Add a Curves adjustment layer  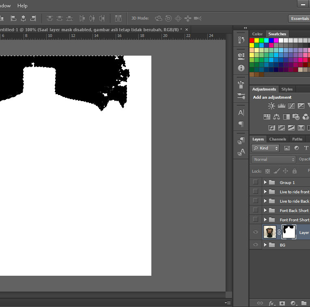pos(291,106)
